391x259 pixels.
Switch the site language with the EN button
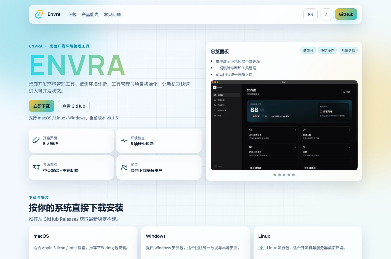coord(310,14)
